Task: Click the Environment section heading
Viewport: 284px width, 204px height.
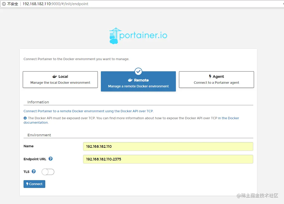Action: [x=39, y=135]
